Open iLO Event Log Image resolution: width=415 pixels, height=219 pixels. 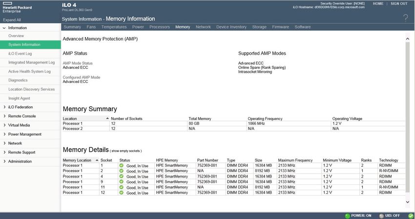[20, 54]
